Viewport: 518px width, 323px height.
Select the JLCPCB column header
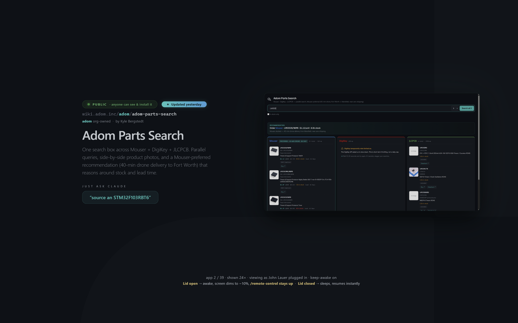[413, 141]
